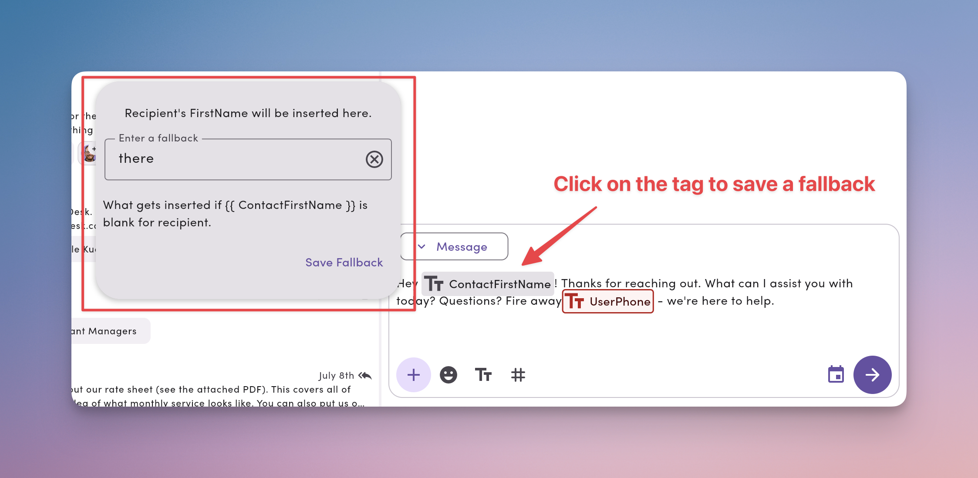Click the contact avatar thumbnail
Image resolution: width=978 pixels, height=478 pixels.
pyautogui.click(x=89, y=154)
